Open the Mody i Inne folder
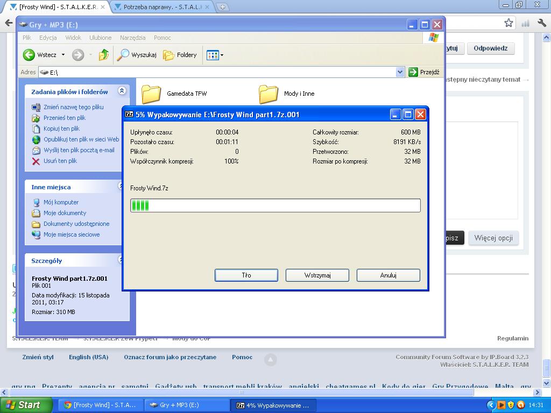This screenshot has height=413, width=551. coord(269,94)
